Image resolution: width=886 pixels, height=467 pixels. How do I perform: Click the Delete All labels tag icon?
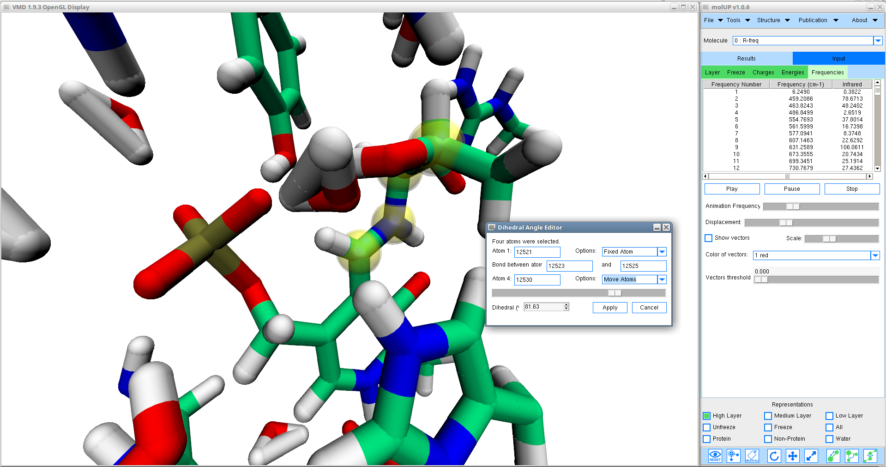pyautogui.click(x=752, y=456)
